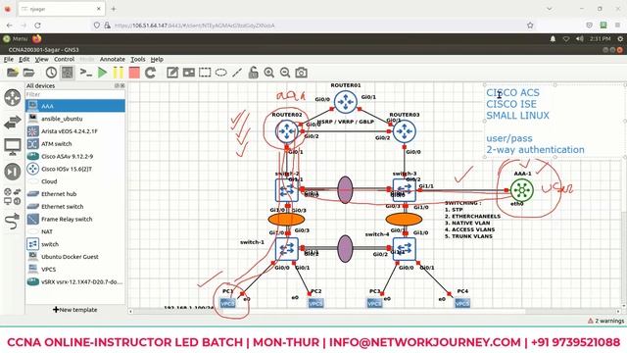Browse end devices monitor icon
The image size is (627, 353).
pyautogui.click(x=13, y=147)
